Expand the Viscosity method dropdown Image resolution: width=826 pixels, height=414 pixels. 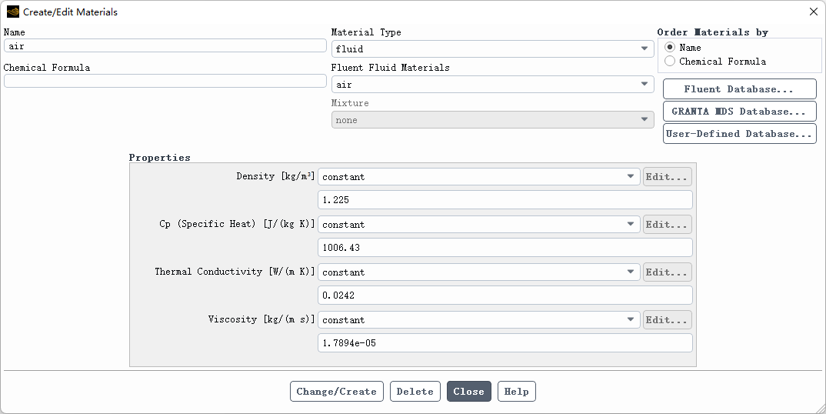pyautogui.click(x=478, y=320)
